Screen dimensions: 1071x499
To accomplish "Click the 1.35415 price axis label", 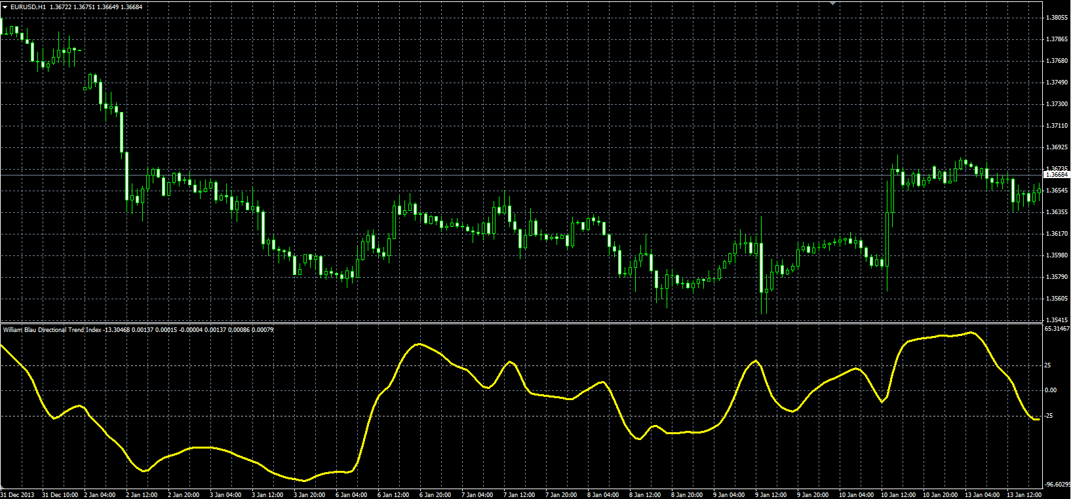I will [1058, 320].
